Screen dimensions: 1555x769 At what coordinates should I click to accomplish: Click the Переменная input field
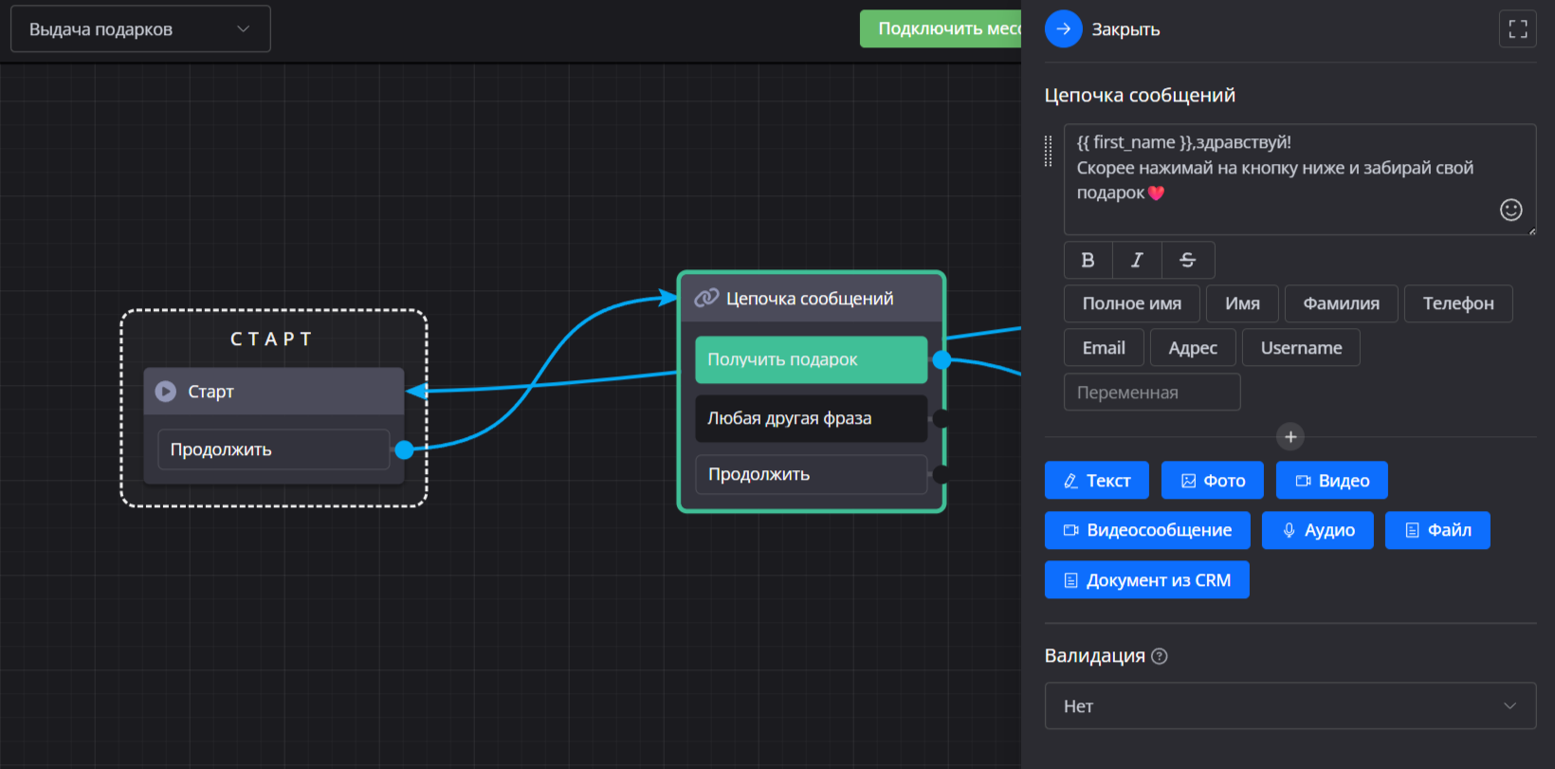pos(1151,393)
